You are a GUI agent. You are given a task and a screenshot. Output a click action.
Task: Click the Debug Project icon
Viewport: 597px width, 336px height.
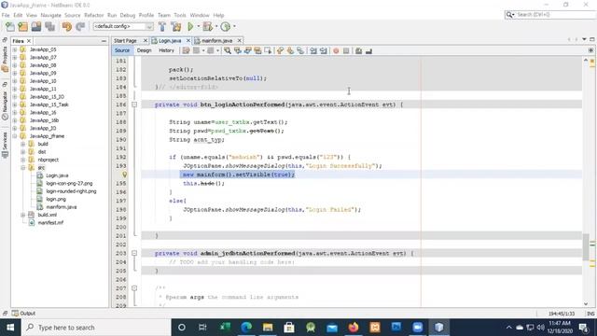207,27
